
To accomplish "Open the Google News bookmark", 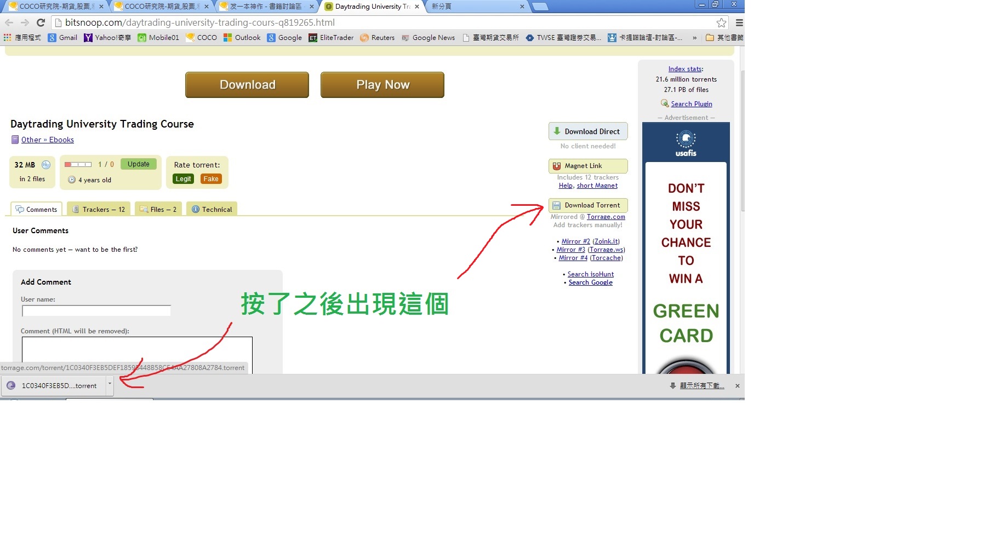I will coord(428,38).
